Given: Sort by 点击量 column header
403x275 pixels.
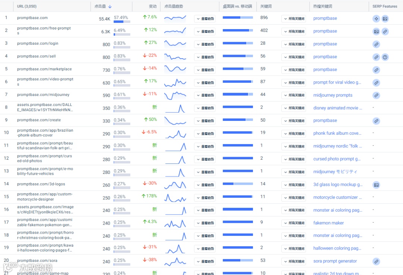Looking at the screenshot, I should 100,6.
